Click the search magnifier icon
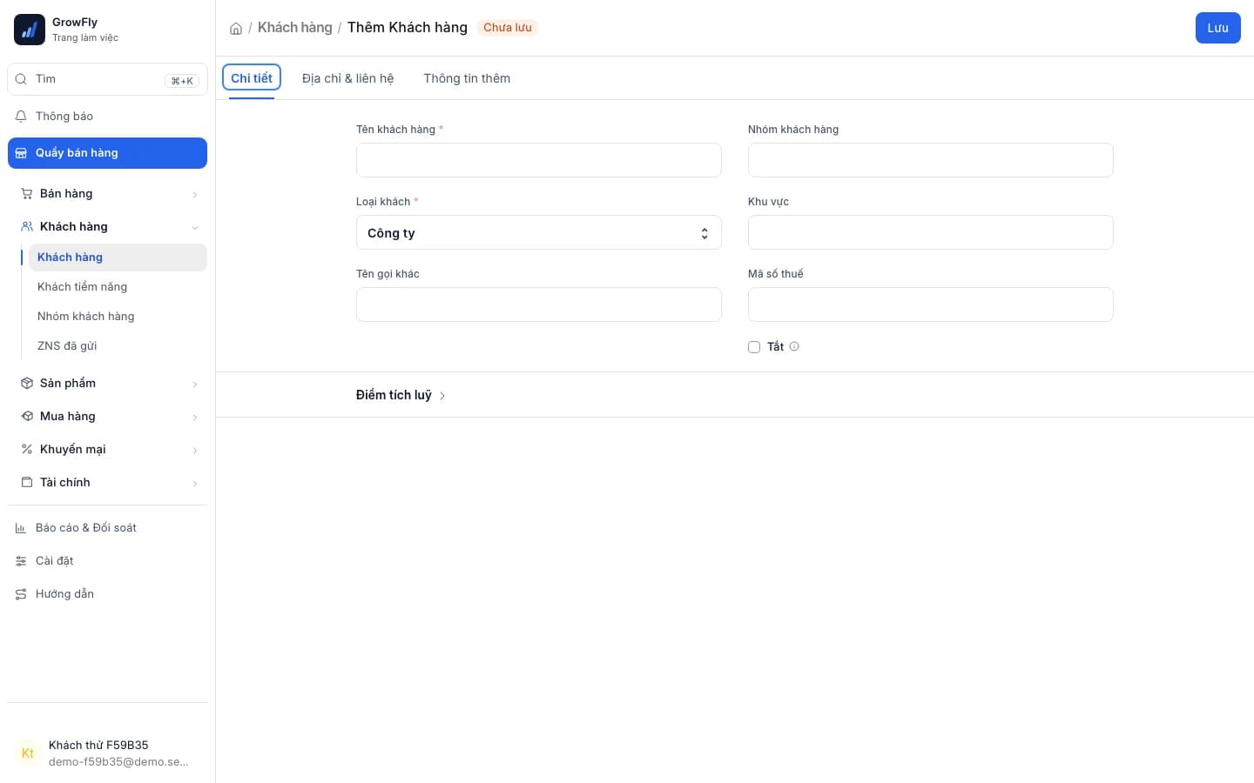Viewport: 1254px width, 783px height. click(21, 79)
